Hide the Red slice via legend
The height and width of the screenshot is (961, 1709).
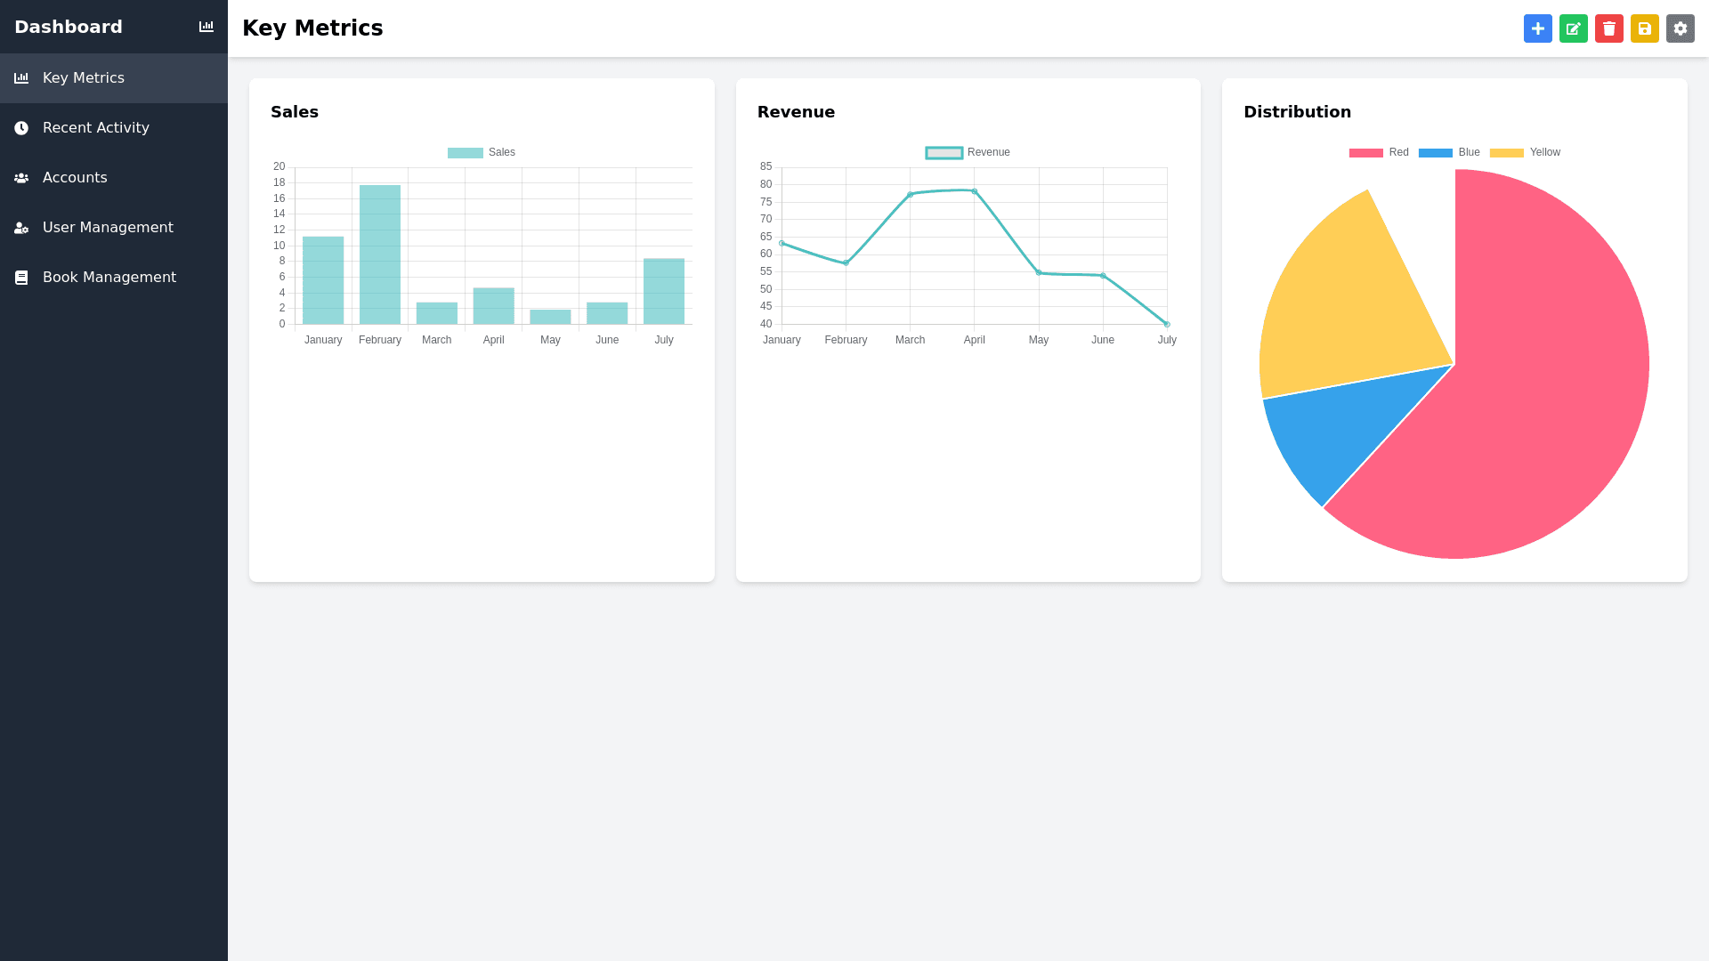coord(1365,153)
